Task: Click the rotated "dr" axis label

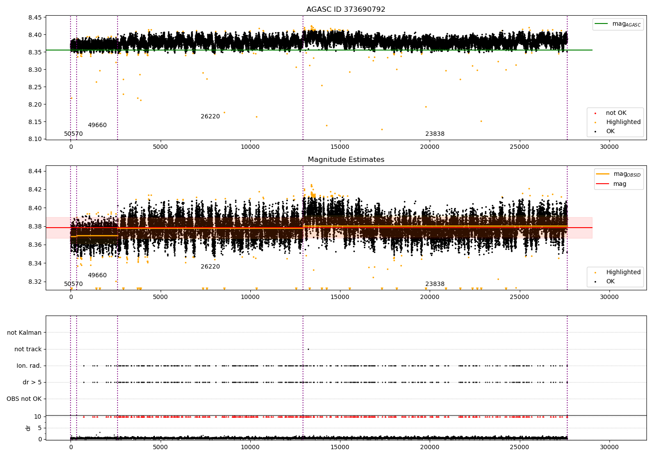Action: click(28, 428)
